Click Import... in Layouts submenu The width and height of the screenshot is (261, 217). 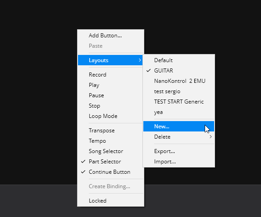tap(179, 162)
